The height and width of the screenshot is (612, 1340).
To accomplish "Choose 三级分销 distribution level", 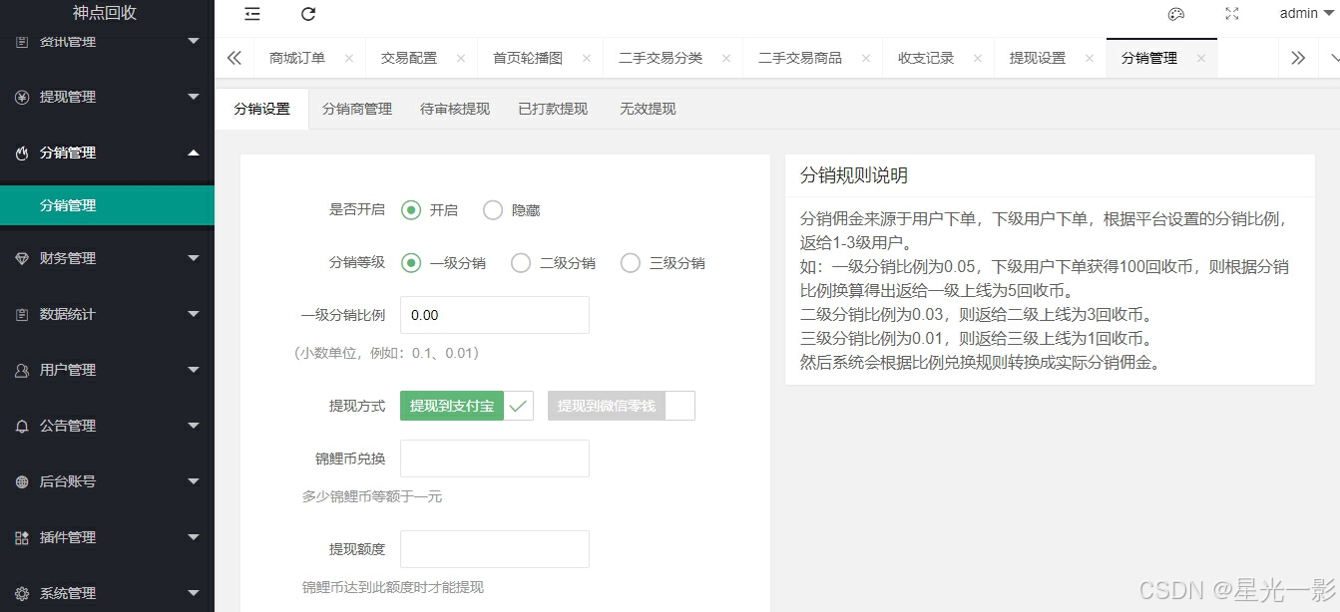I will pos(630,263).
